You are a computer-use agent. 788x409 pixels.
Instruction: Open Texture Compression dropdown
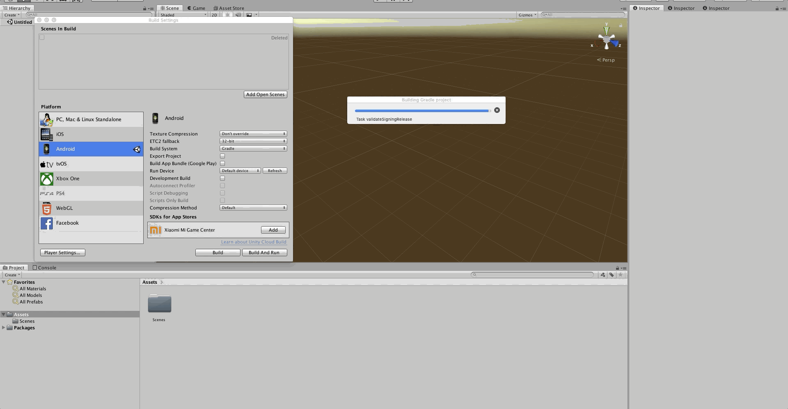point(253,134)
